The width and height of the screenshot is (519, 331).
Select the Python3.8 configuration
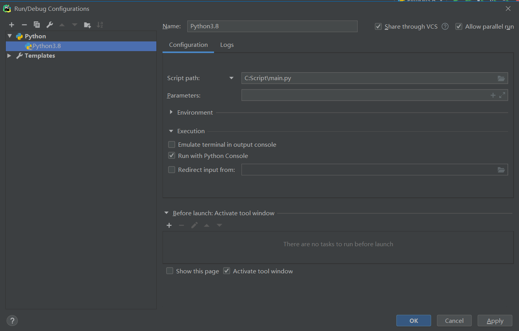pyautogui.click(x=46, y=46)
